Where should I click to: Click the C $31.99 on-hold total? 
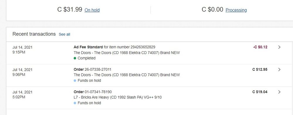tap(70, 9)
